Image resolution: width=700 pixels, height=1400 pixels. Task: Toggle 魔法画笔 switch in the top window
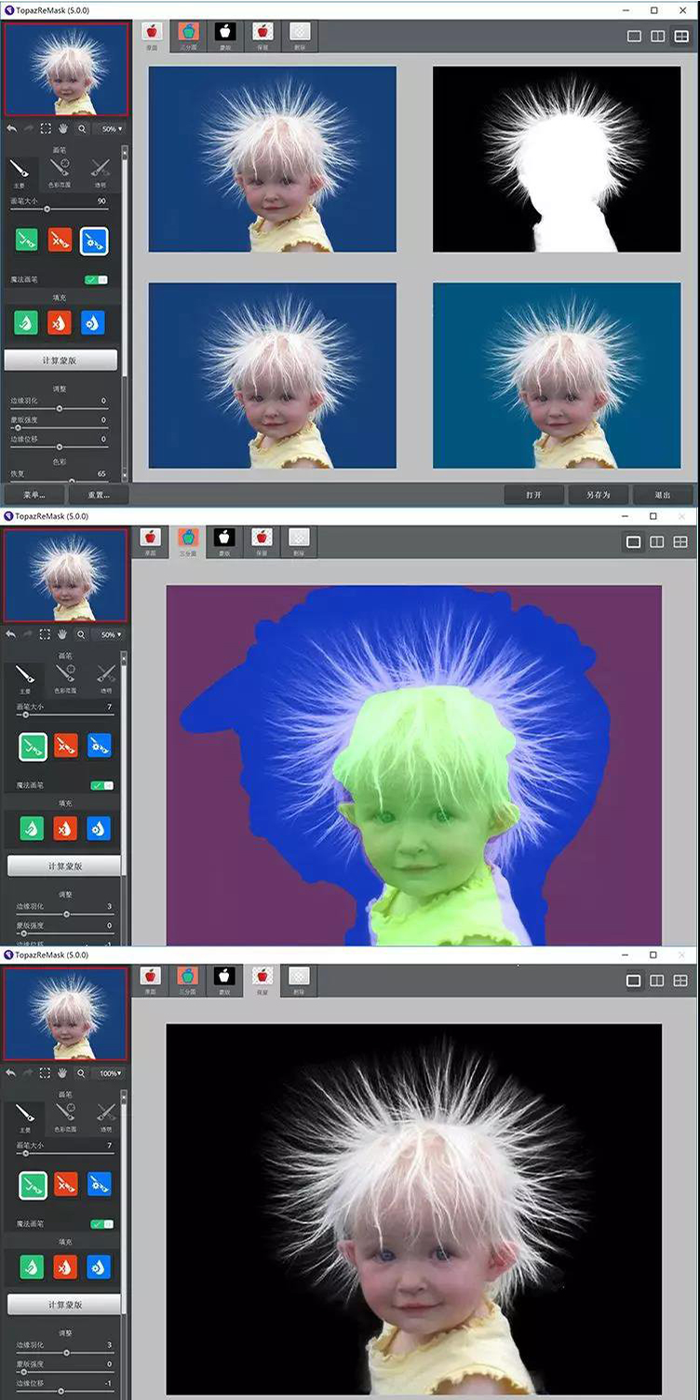click(96, 279)
